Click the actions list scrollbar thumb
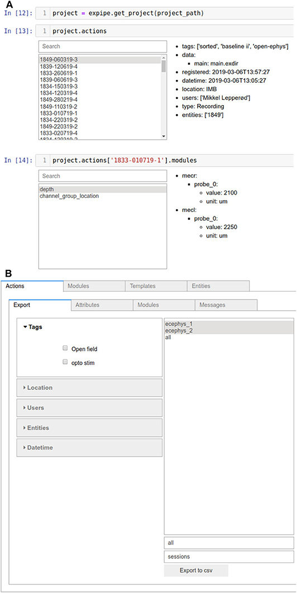The width and height of the screenshot is (297, 593). [163, 66]
